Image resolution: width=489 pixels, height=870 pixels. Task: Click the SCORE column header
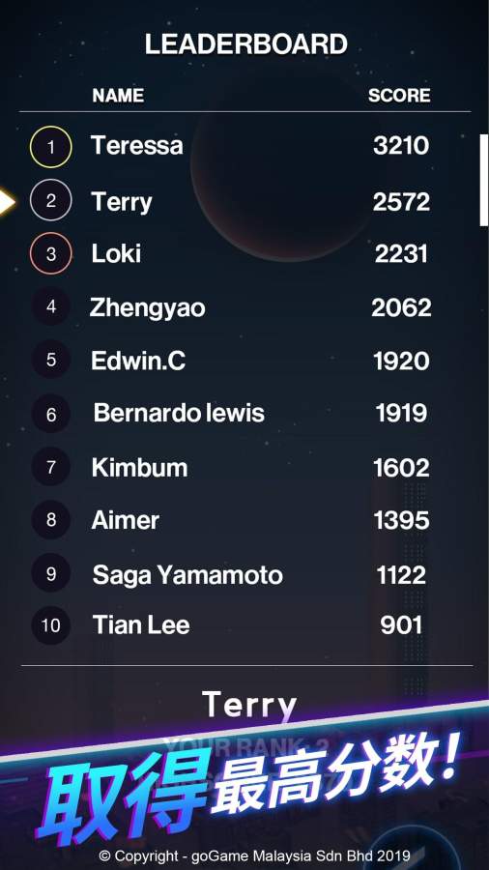tap(399, 96)
